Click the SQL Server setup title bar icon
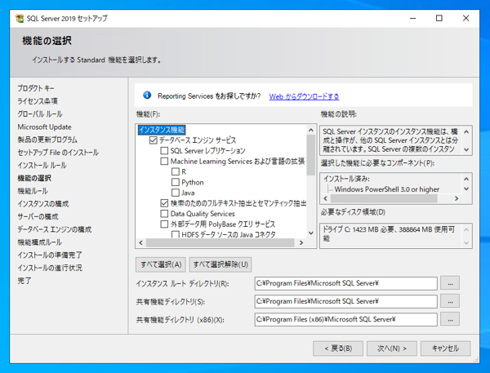Image resolution: width=490 pixels, height=373 pixels. [20, 19]
